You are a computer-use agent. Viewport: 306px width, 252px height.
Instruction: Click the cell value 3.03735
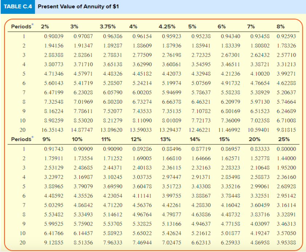click(x=142, y=177)
